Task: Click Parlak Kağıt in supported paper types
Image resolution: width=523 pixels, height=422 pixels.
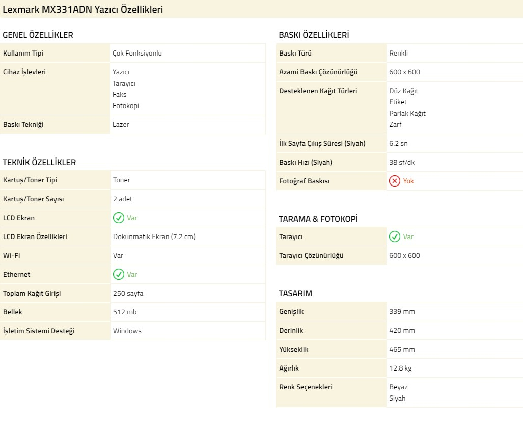Action: coord(407,114)
